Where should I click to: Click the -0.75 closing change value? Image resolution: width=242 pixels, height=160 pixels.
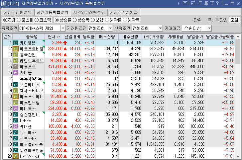tap(229, 91)
